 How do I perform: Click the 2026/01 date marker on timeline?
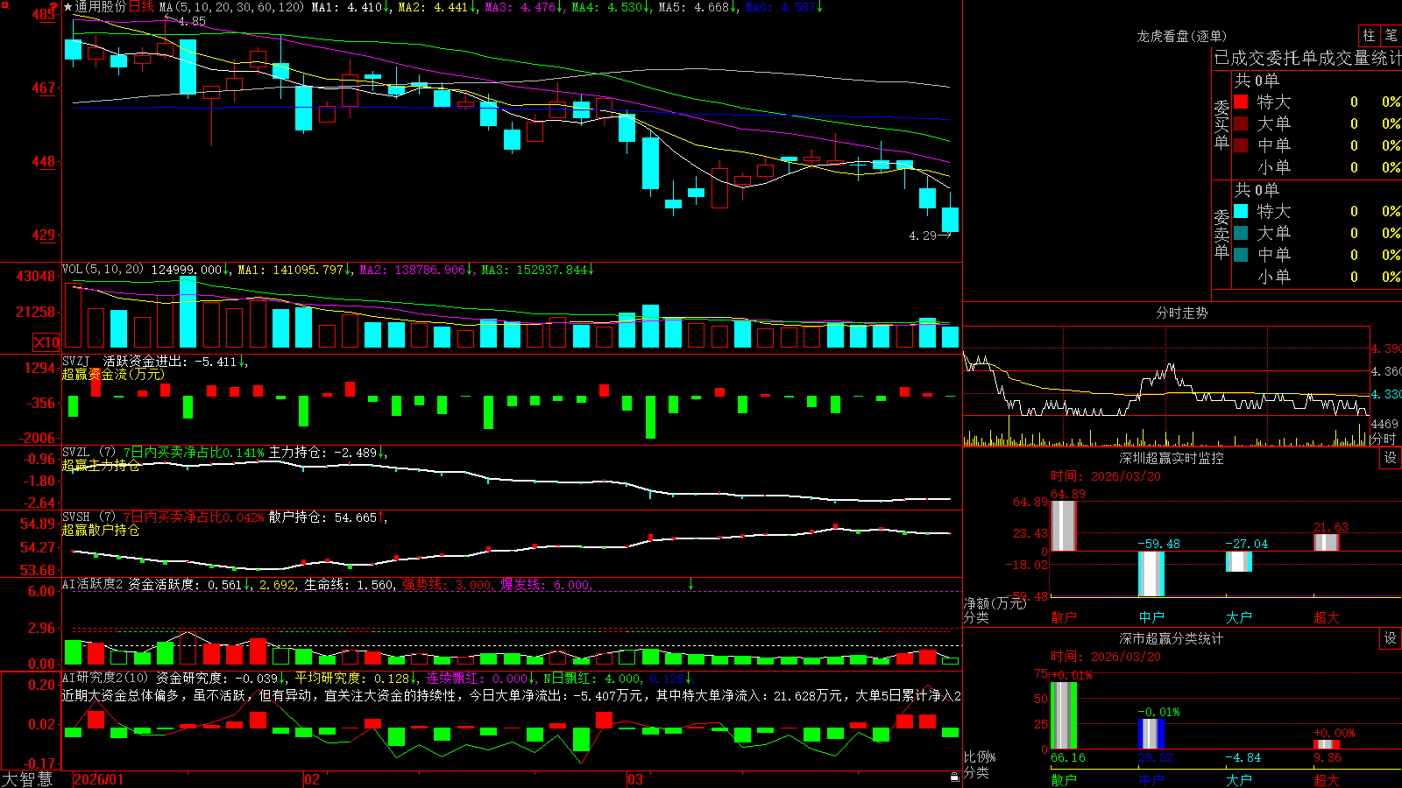coord(98,779)
